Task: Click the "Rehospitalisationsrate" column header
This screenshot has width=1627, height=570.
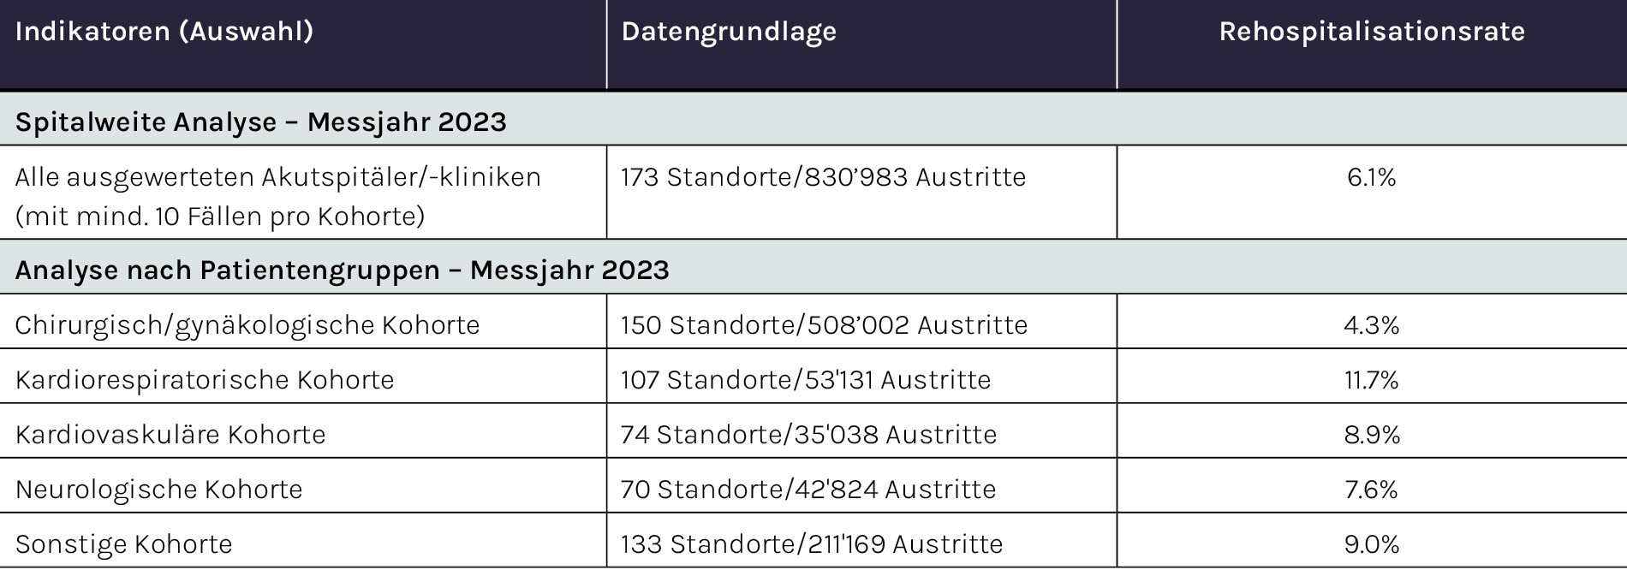Action: pos(1372,32)
